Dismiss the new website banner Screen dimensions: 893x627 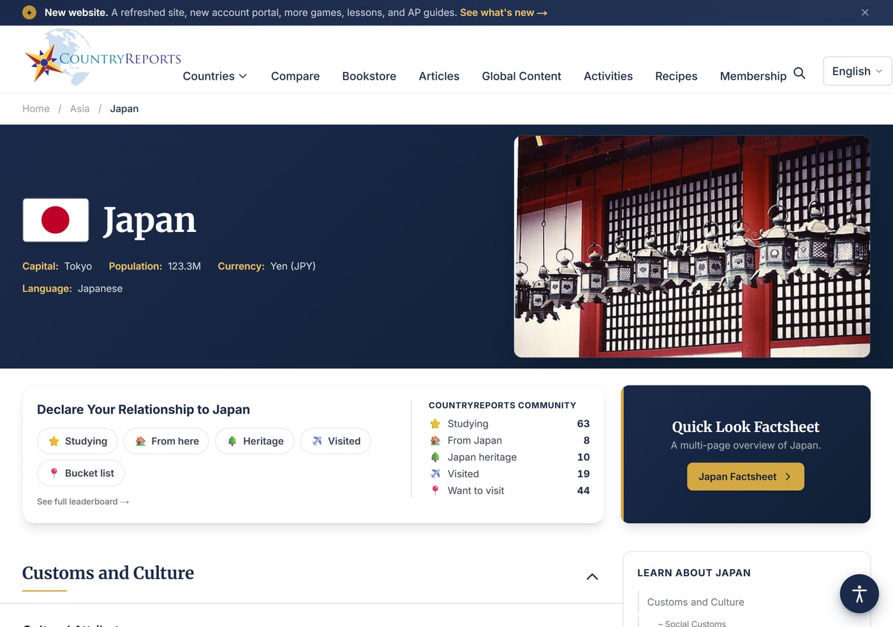click(x=865, y=13)
